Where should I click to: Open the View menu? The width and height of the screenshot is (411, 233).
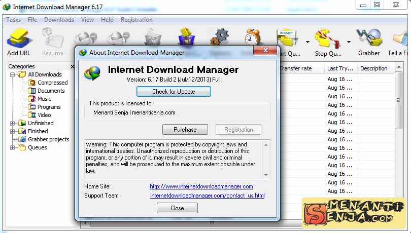[87, 20]
